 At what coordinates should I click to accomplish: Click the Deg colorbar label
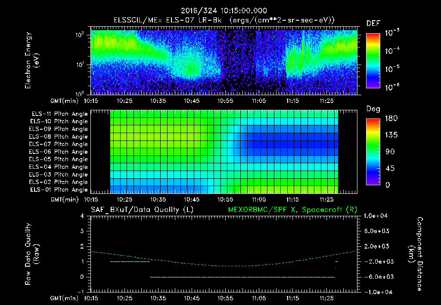click(373, 109)
